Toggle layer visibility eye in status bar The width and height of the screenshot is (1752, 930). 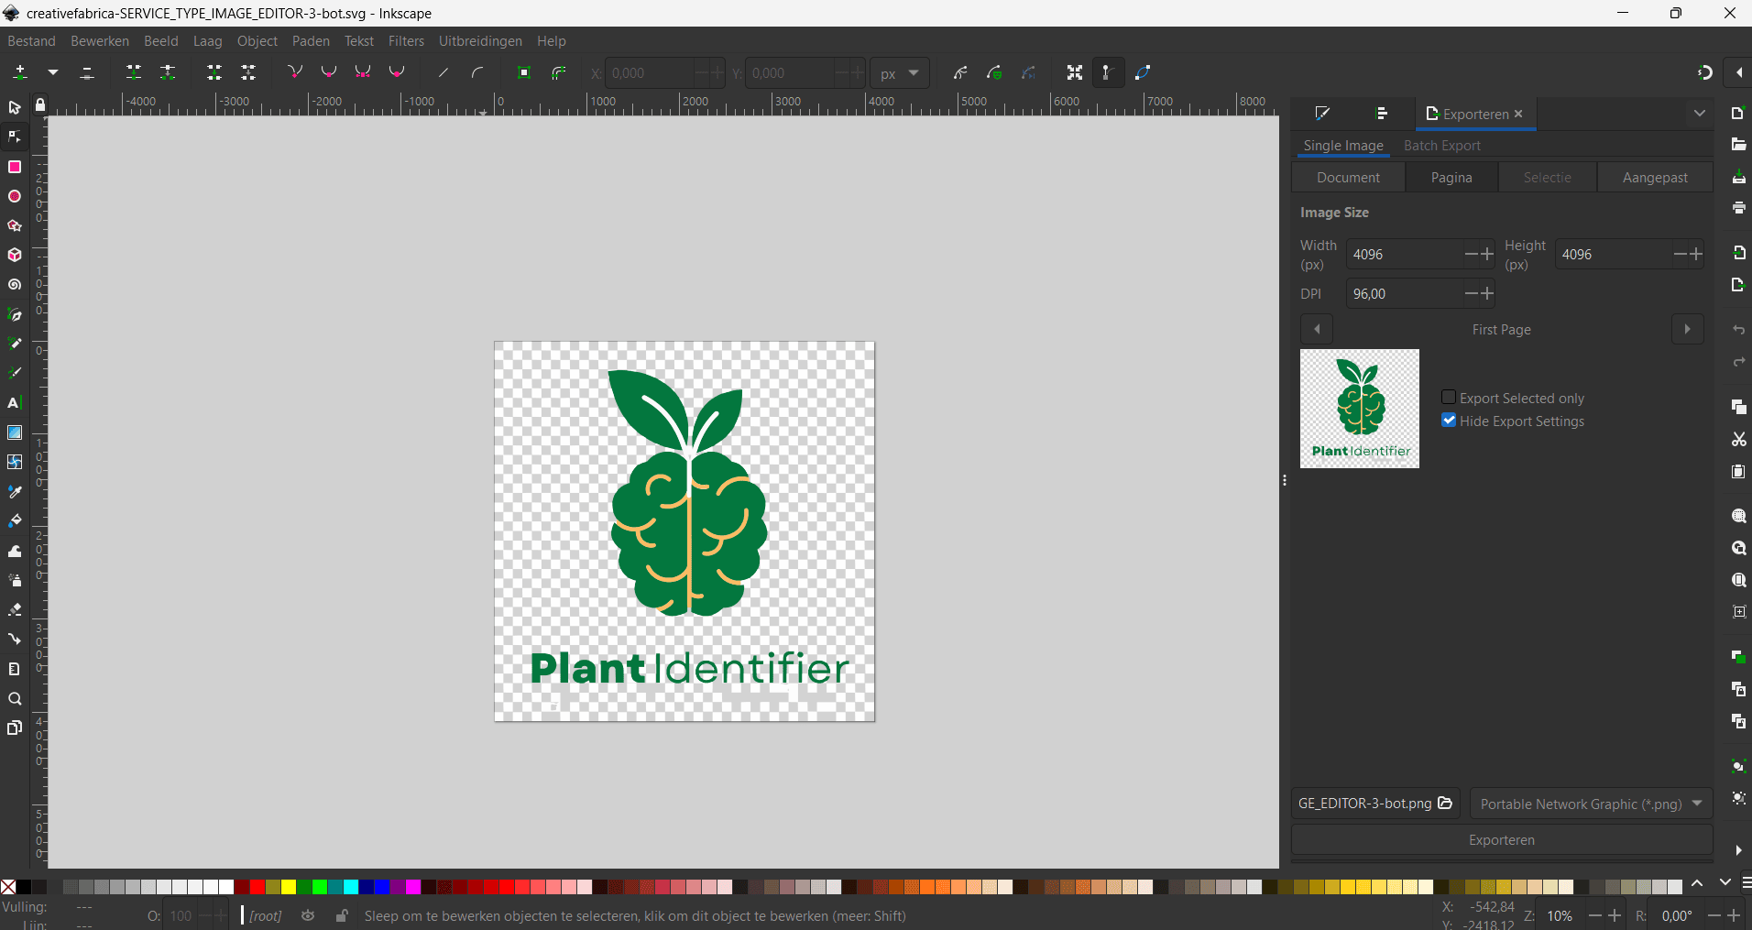pyautogui.click(x=308, y=915)
